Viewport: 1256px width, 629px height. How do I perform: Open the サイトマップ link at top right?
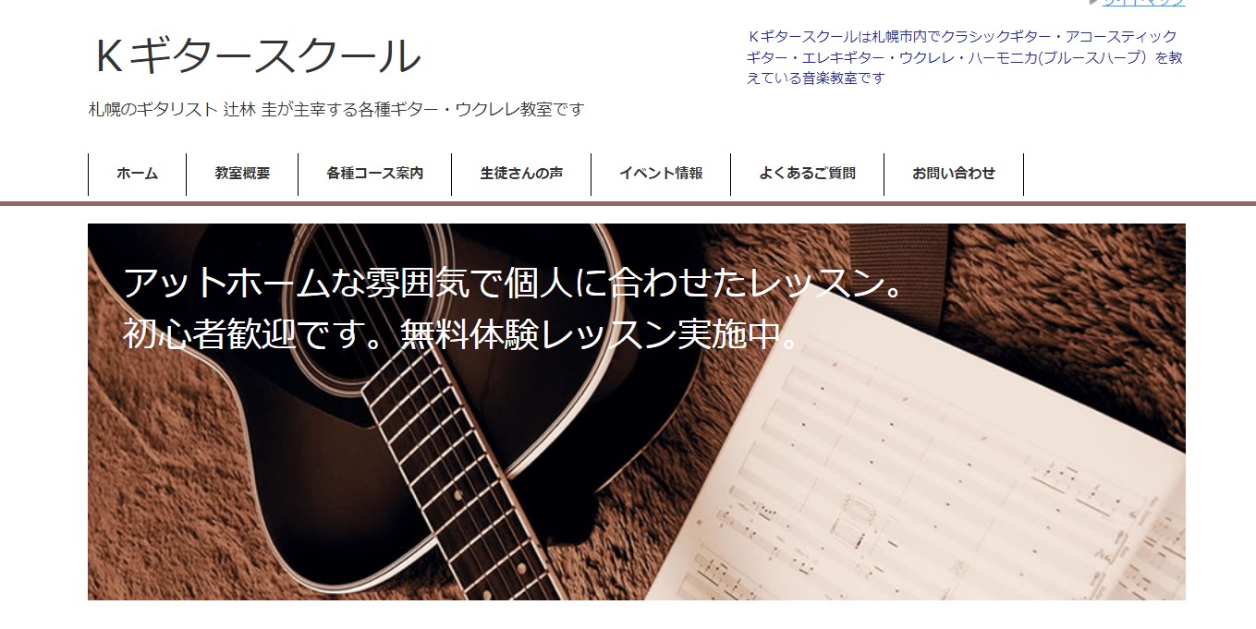[x=1143, y=3]
